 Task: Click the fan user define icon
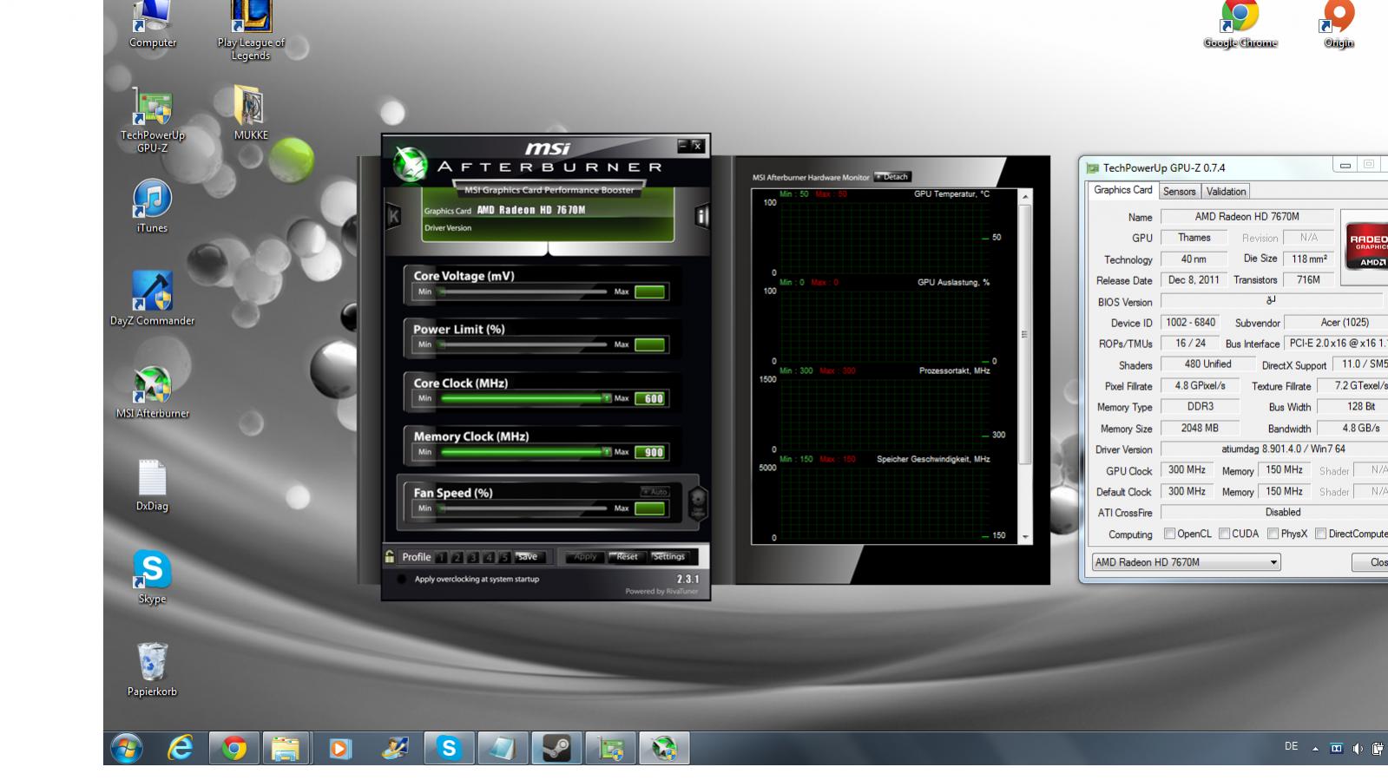click(697, 503)
